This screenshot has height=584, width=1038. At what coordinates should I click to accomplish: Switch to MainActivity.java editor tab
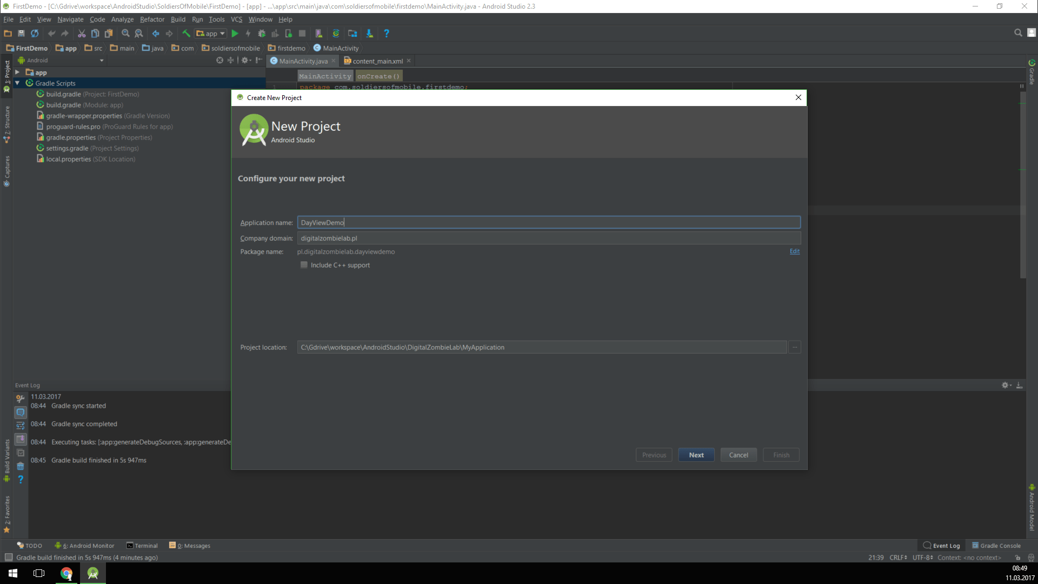pos(303,61)
